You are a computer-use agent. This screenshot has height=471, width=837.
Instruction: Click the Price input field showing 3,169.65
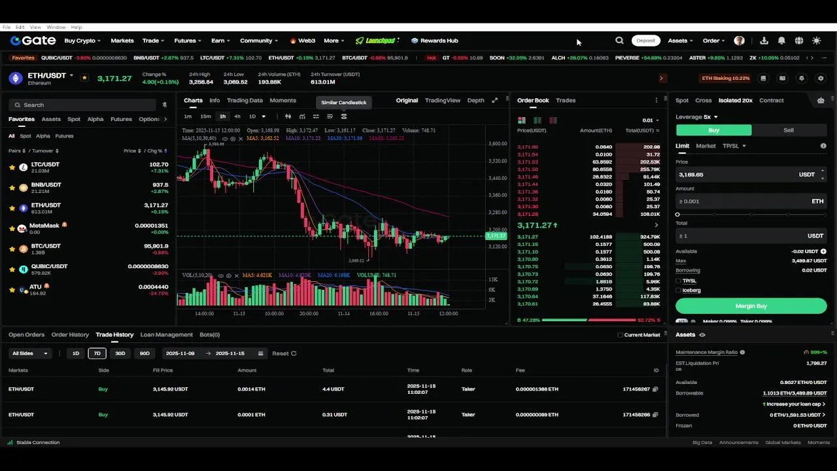pyautogui.click(x=751, y=175)
